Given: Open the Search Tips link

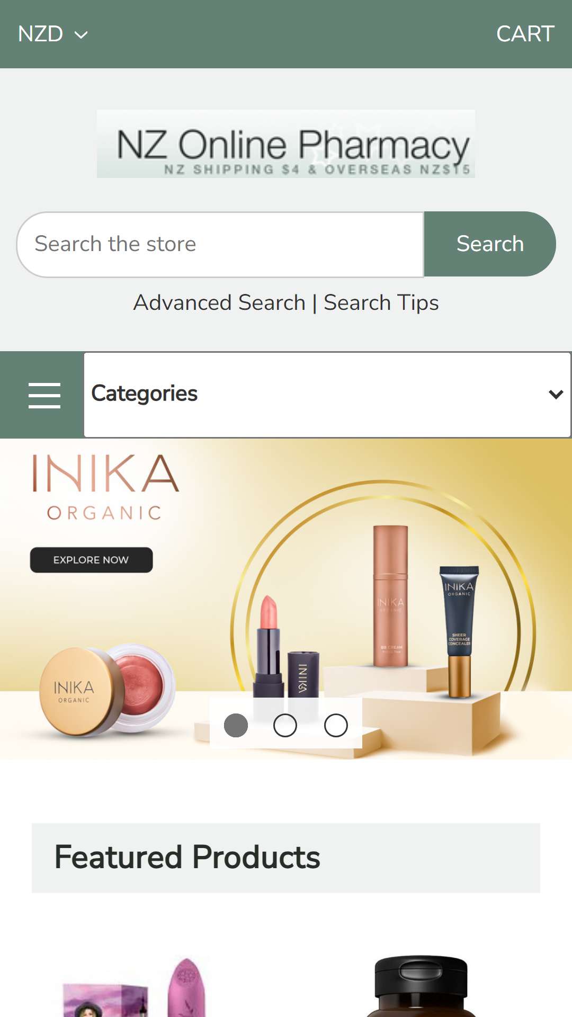Looking at the screenshot, I should coord(381,303).
